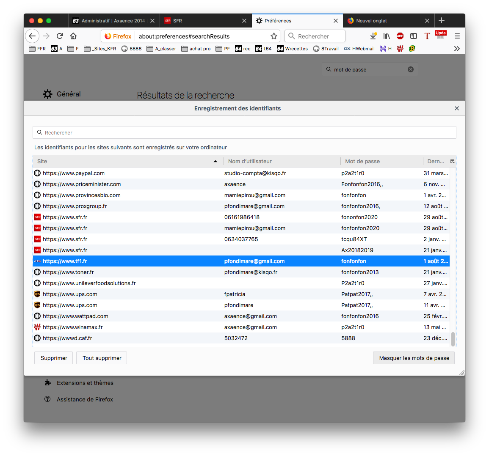Select the https://www.tf1.fr row
This screenshot has width=489, height=456.
pos(241,261)
